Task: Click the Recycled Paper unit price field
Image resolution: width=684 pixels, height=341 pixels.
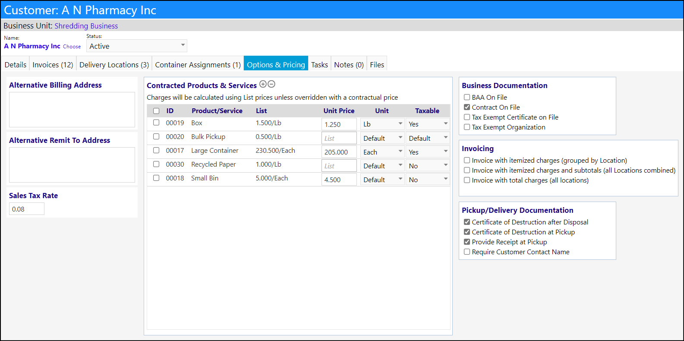Action: (339, 166)
